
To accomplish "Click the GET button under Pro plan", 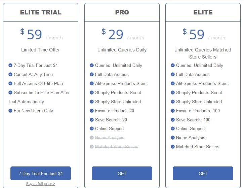I will click(x=122, y=174).
